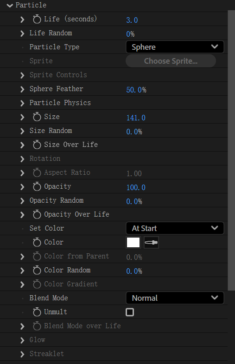The image size is (235, 364).
Task: Click the Size Over Life stopwatch
Action: [x=37, y=145]
